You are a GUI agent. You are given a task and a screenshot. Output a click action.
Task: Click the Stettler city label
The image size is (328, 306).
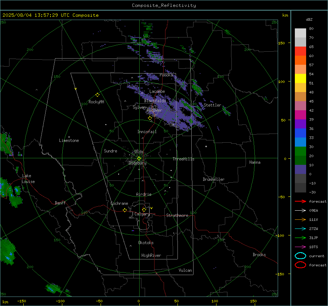tap(212, 105)
